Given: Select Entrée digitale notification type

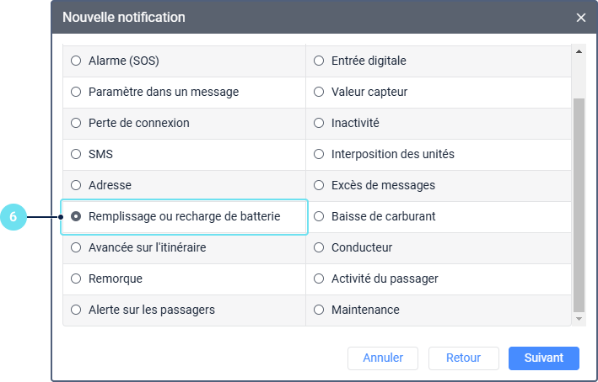Looking at the screenshot, I should pos(319,61).
